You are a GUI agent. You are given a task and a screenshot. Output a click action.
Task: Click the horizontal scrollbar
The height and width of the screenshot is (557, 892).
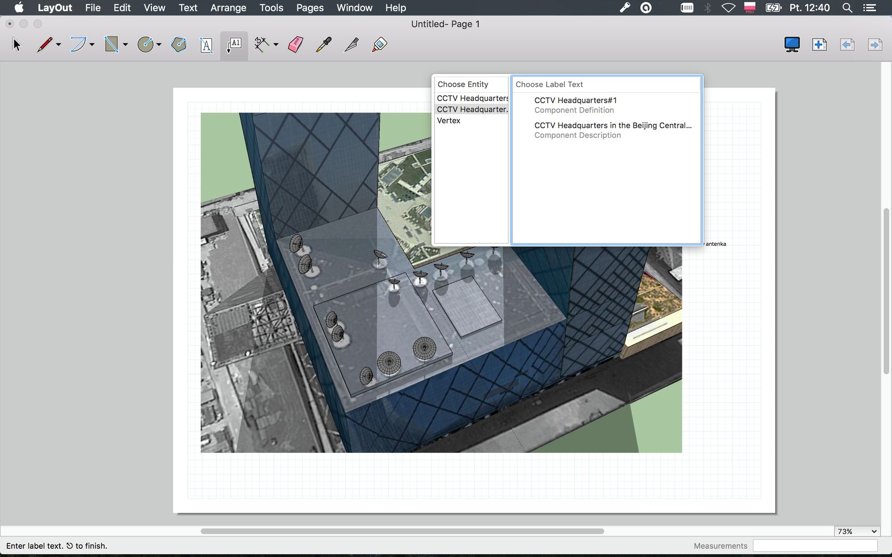pos(402,531)
